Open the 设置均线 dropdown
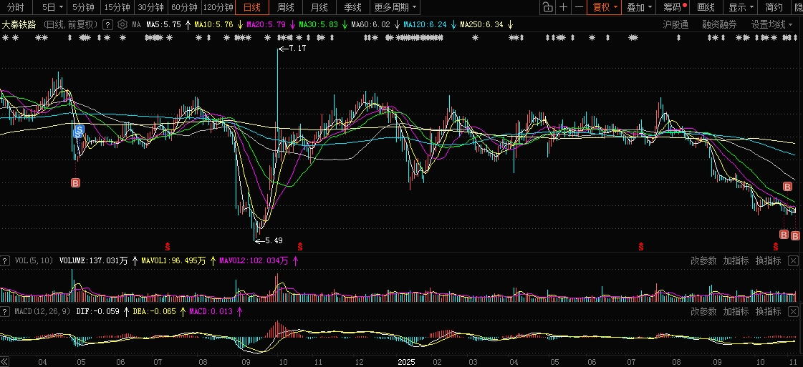The width and height of the screenshot is (803, 367). pos(772,24)
